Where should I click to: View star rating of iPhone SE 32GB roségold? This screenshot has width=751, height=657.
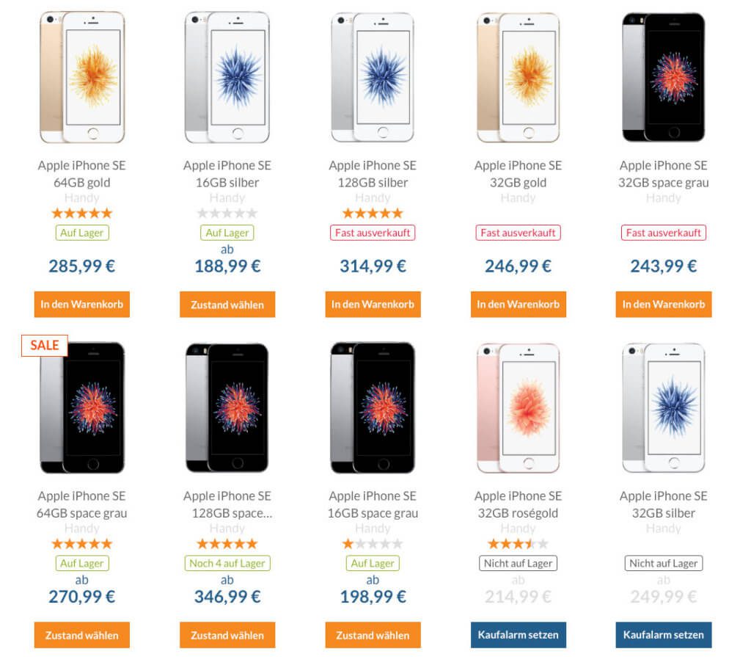[519, 544]
